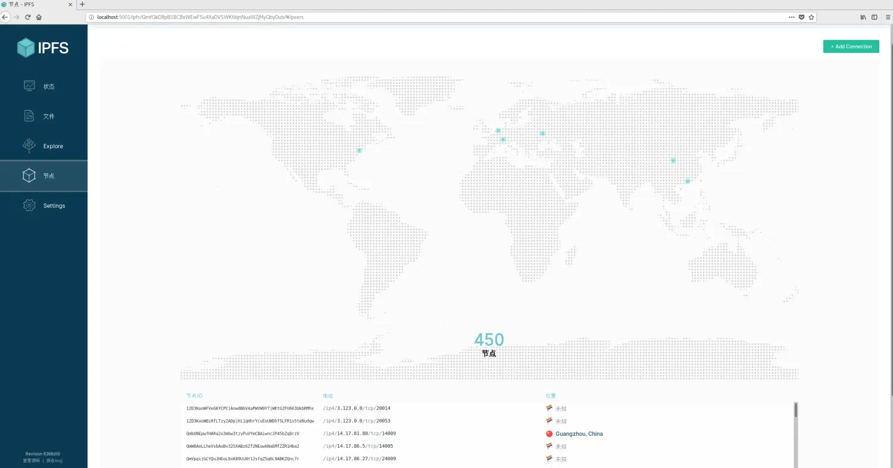Click the peer dot over southern China
The width and height of the screenshot is (893, 468).
pos(688,181)
